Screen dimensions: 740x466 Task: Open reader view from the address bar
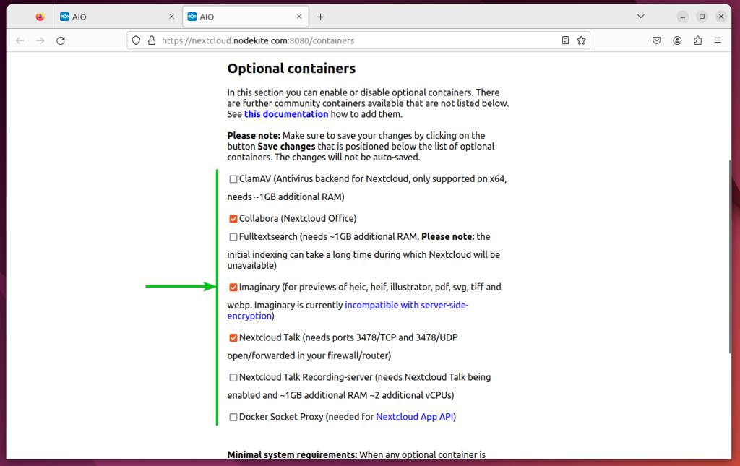565,40
